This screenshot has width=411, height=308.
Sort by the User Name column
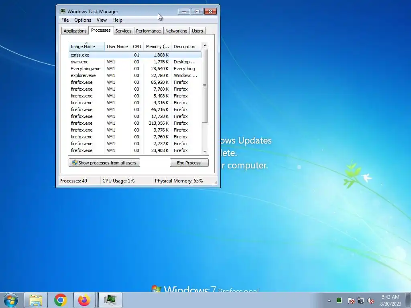pos(117,47)
